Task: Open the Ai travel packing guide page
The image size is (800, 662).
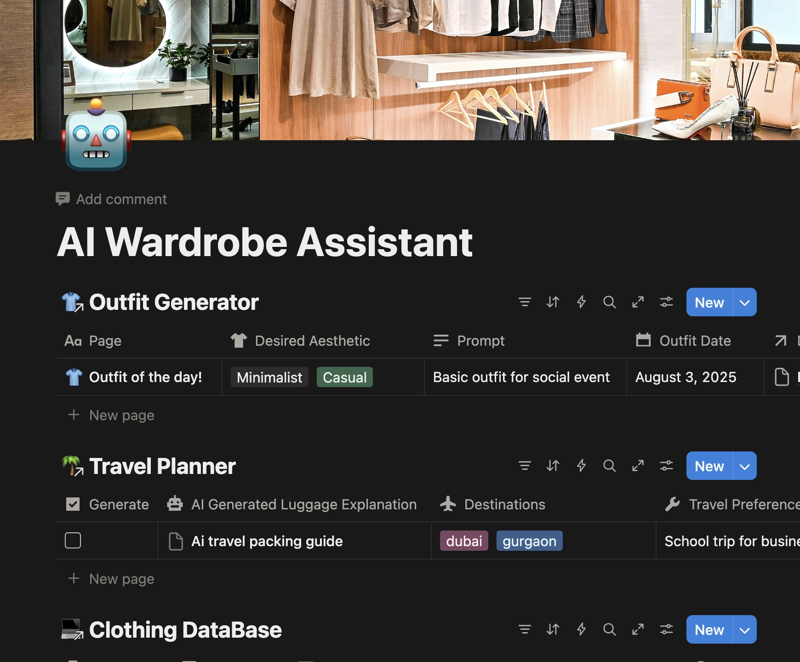Action: point(267,541)
